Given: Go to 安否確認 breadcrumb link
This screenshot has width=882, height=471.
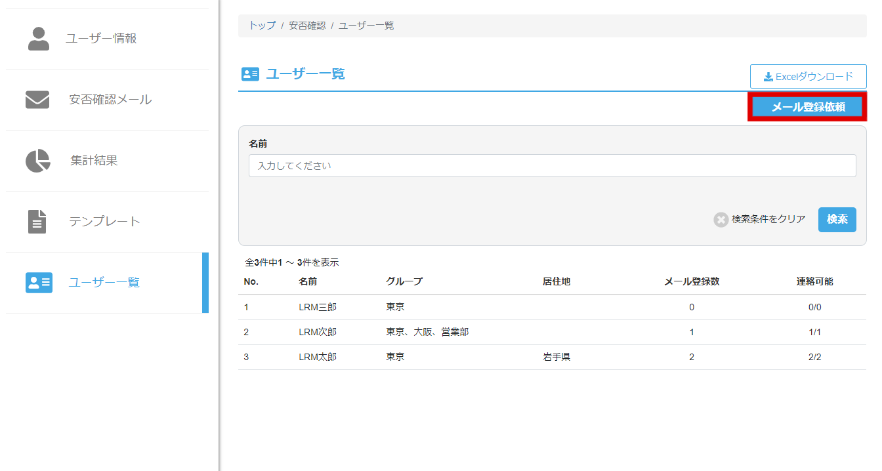Looking at the screenshot, I should pos(307,26).
